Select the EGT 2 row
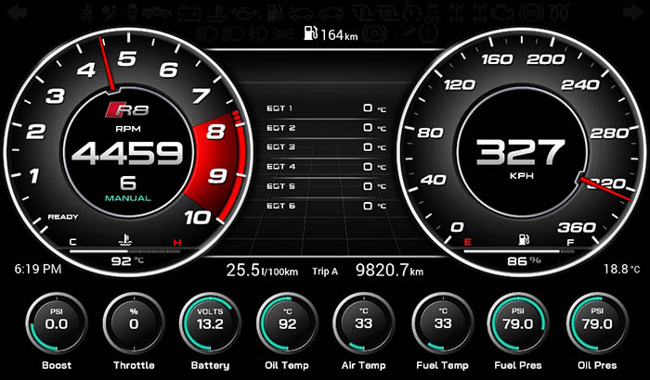This screenshot has width=650, height=380. click(x=326, y=128)
